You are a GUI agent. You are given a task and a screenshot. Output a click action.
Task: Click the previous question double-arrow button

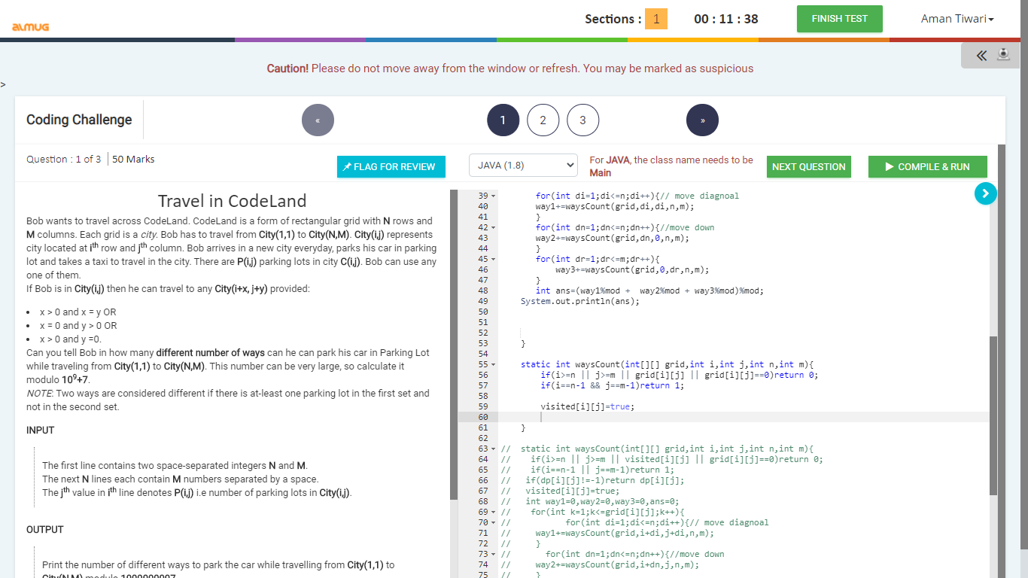coord(318,120)
